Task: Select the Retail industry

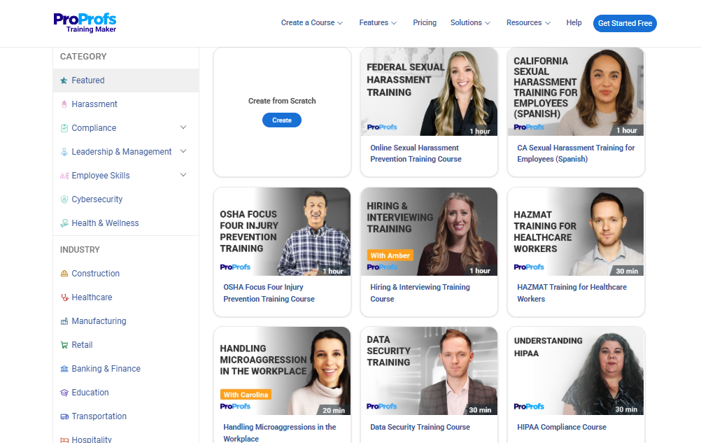Action: tap(126, 344)
